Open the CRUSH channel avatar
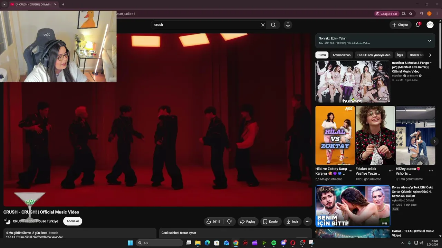 [7, 221]
